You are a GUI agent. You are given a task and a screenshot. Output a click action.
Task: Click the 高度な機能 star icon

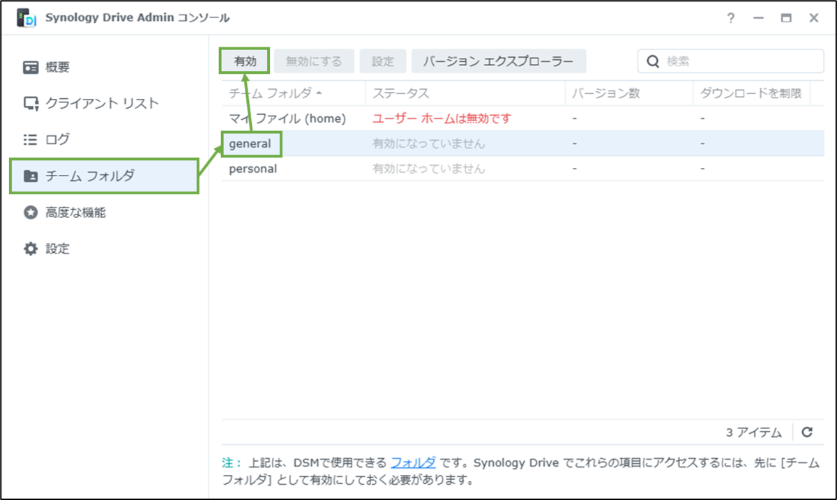click(31, 212)
